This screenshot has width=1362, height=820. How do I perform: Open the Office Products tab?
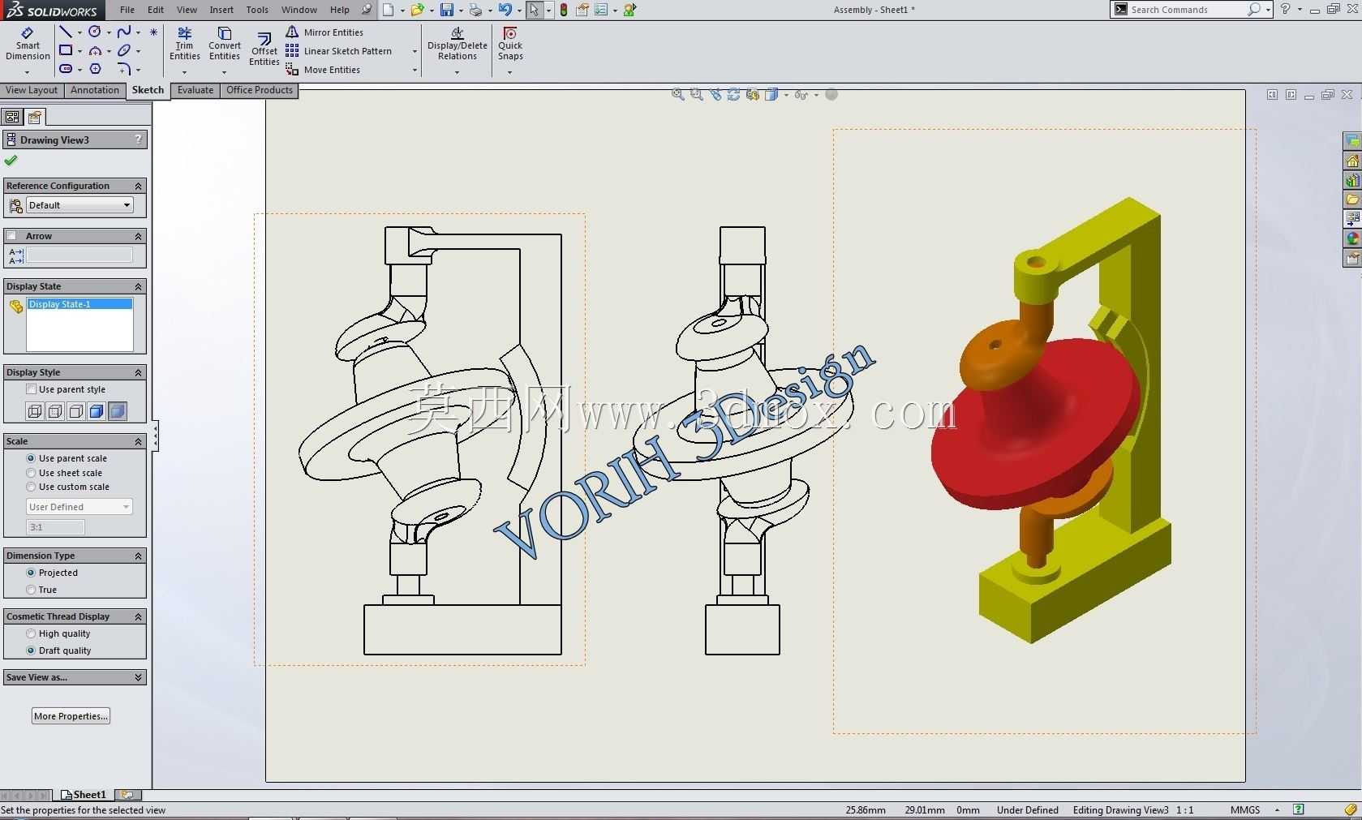[x=260, y=90]
